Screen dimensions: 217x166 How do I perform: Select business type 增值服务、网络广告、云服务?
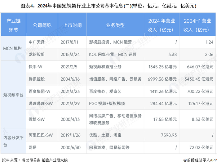[x=115, y=79]
